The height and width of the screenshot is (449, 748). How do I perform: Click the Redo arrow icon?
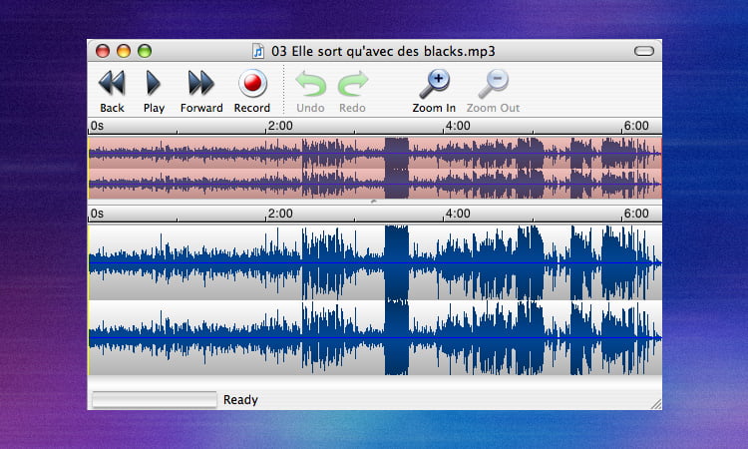tap(352, 84)
